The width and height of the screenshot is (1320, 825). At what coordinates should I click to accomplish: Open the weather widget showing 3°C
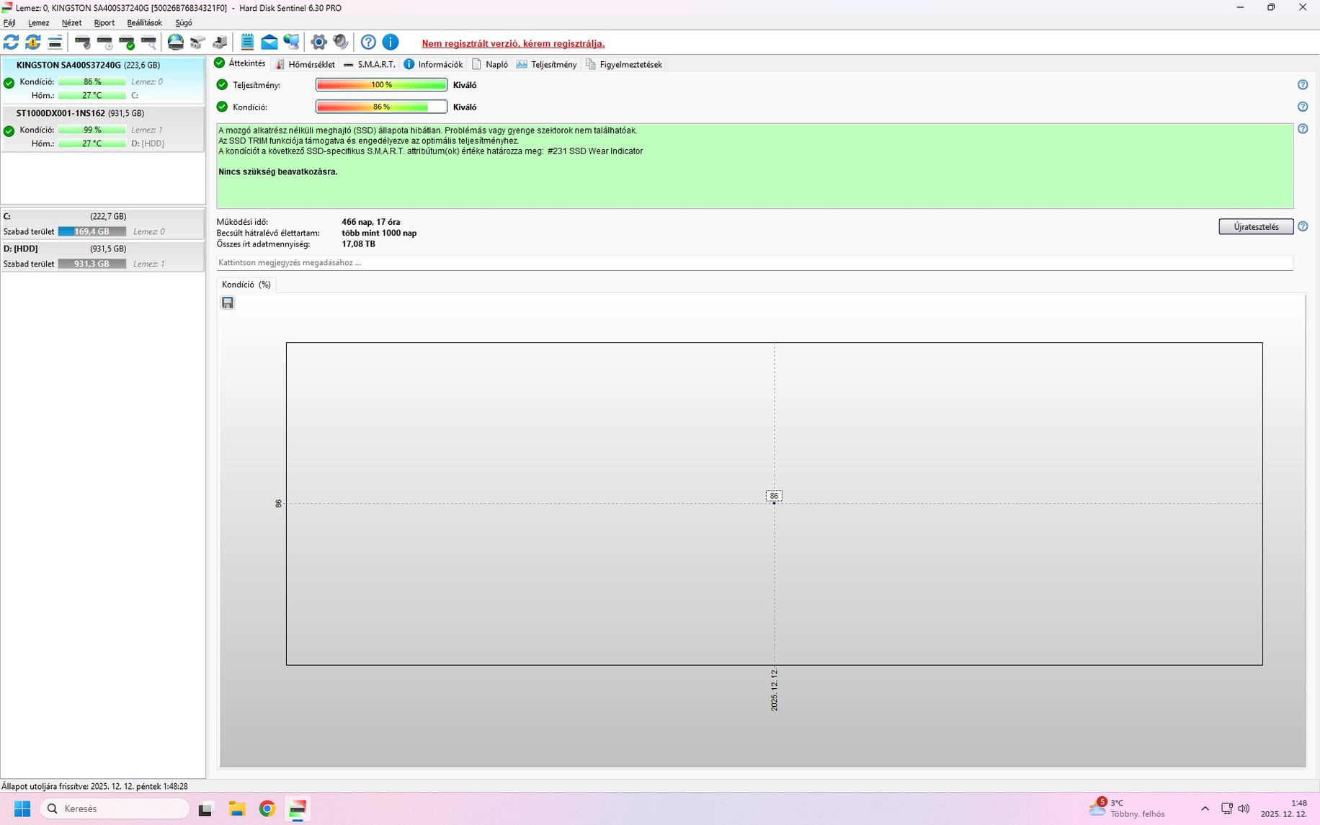(x=1127, y=808)
